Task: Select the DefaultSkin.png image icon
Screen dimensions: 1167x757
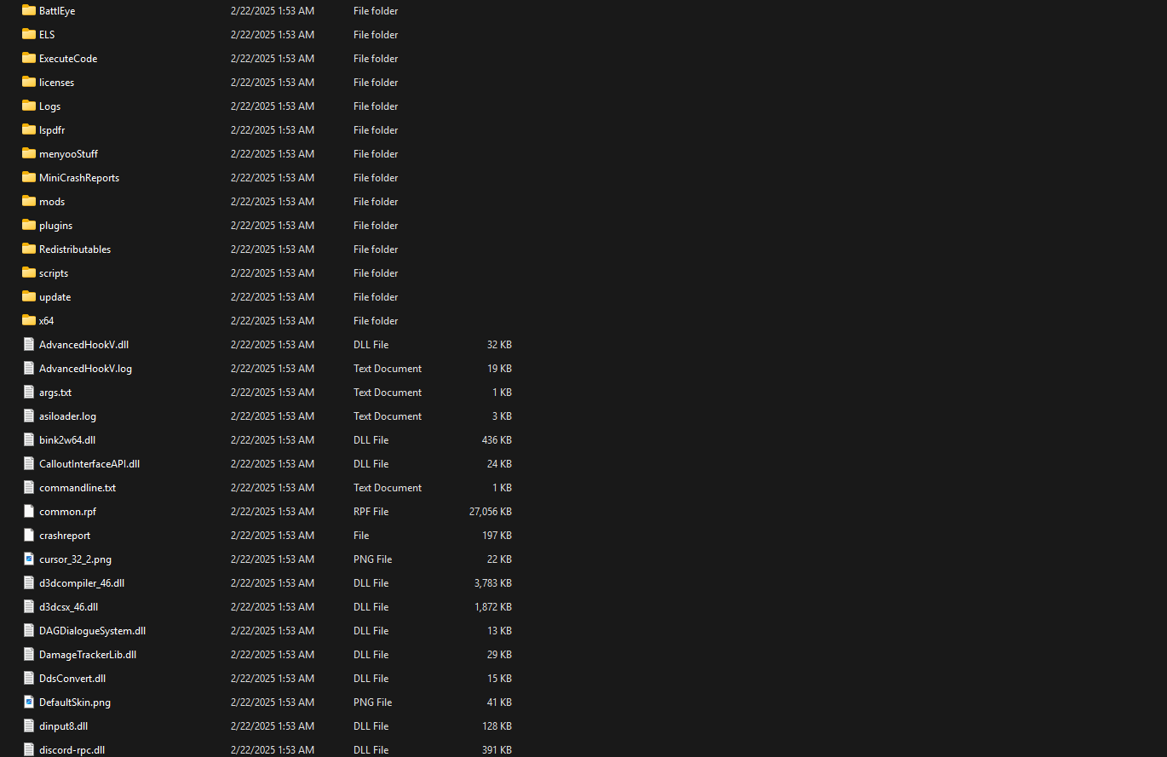Action: pyautogui.click(x=29, y=703)
